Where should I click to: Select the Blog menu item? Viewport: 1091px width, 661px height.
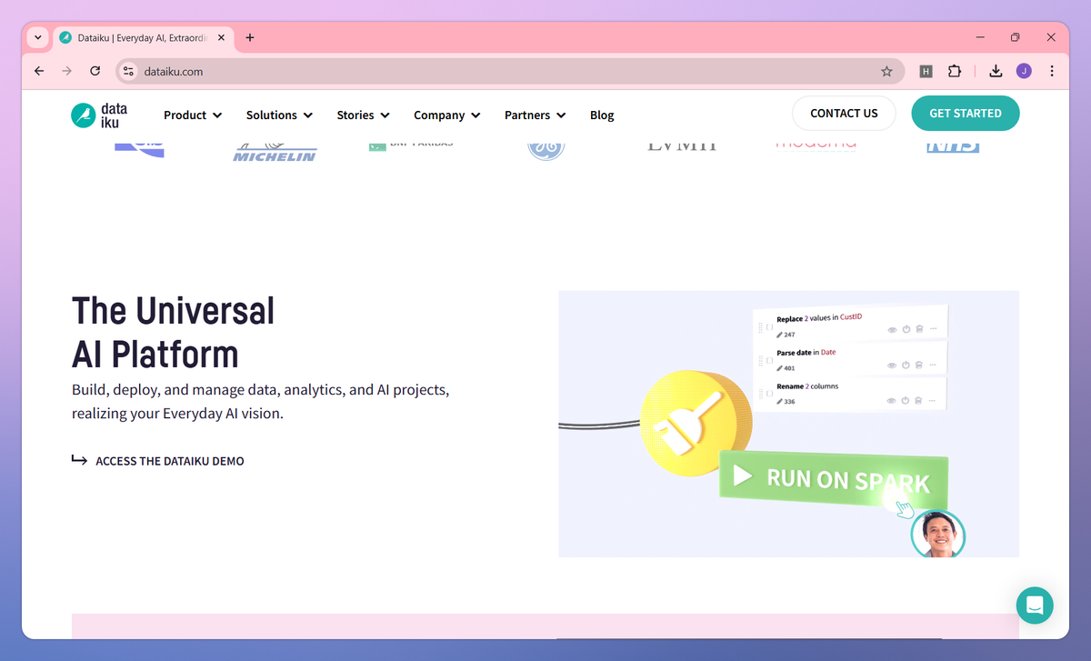point(602,115)
